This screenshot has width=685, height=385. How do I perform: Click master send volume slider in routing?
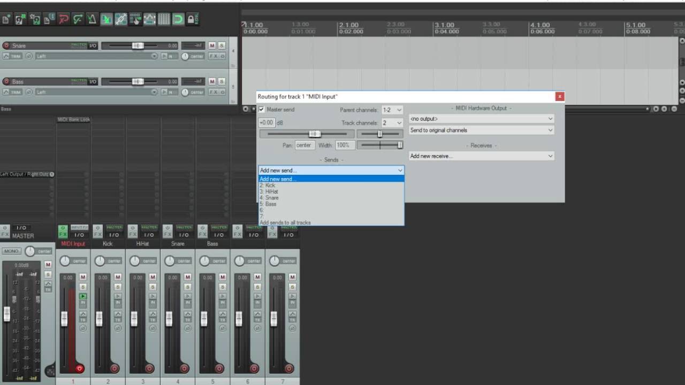[x=307, y=134]
